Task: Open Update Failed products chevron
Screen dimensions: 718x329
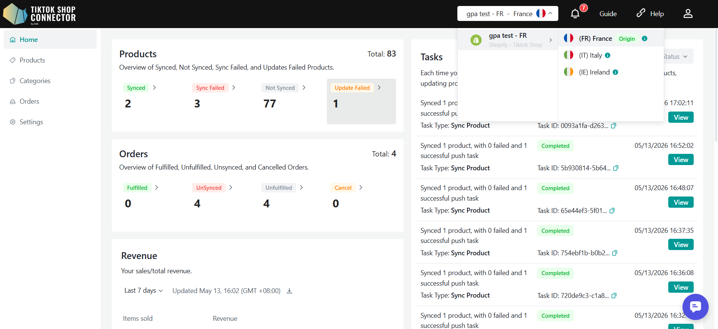Action: [x=379, y=88]
